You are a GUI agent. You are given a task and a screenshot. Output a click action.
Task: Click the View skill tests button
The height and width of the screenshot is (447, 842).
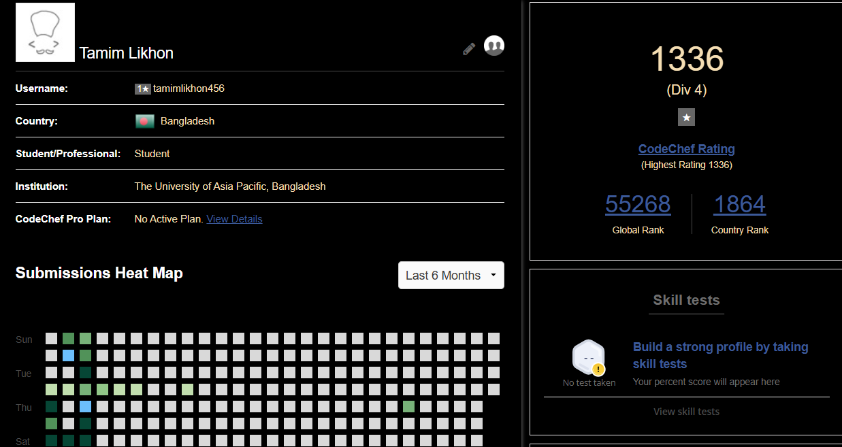click(x=686, y=412)
